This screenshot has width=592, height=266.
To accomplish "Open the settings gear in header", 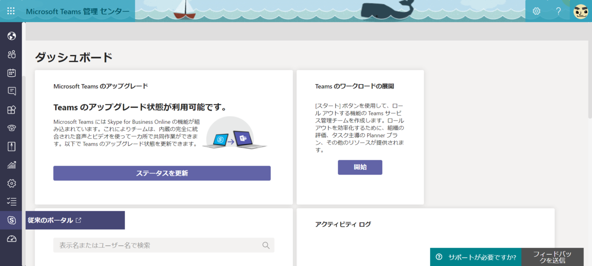I will point(537,11).
